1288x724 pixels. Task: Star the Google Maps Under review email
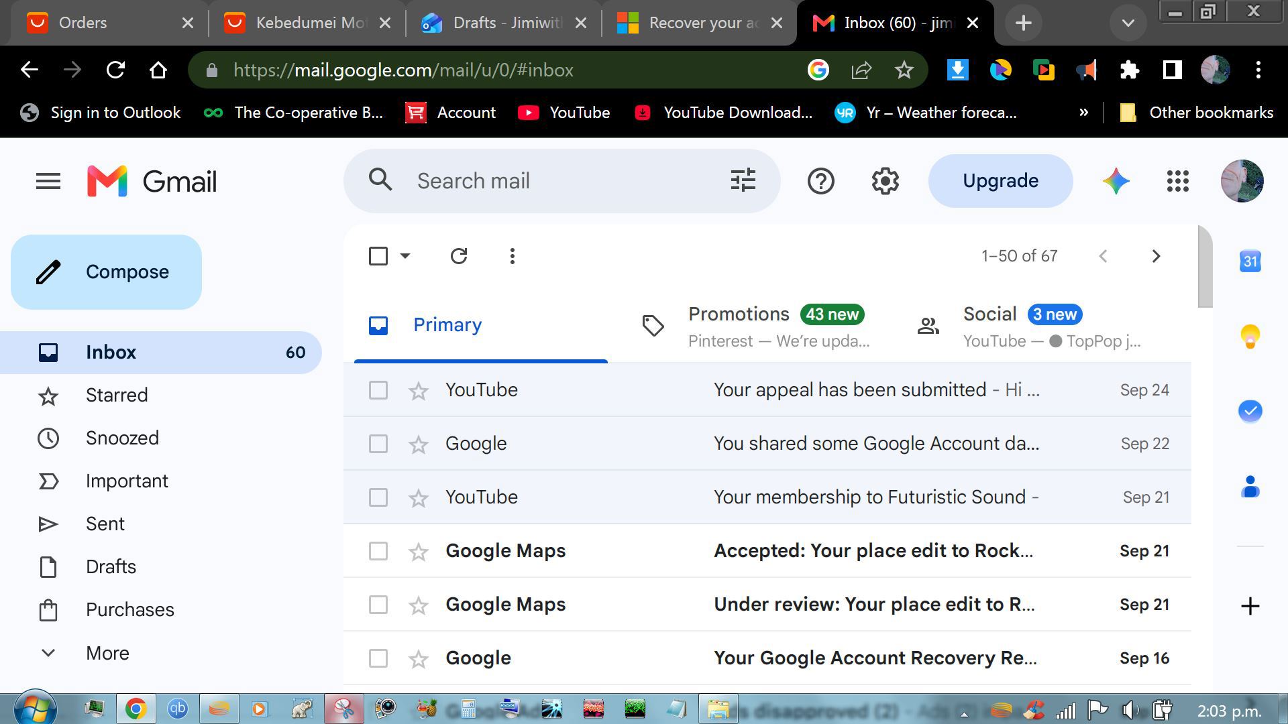pyautogui.click(x=418, y=605)
